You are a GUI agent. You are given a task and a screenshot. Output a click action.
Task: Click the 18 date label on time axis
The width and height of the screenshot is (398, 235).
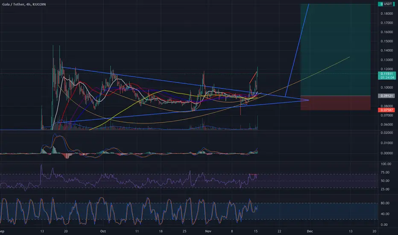pos(161,232)
